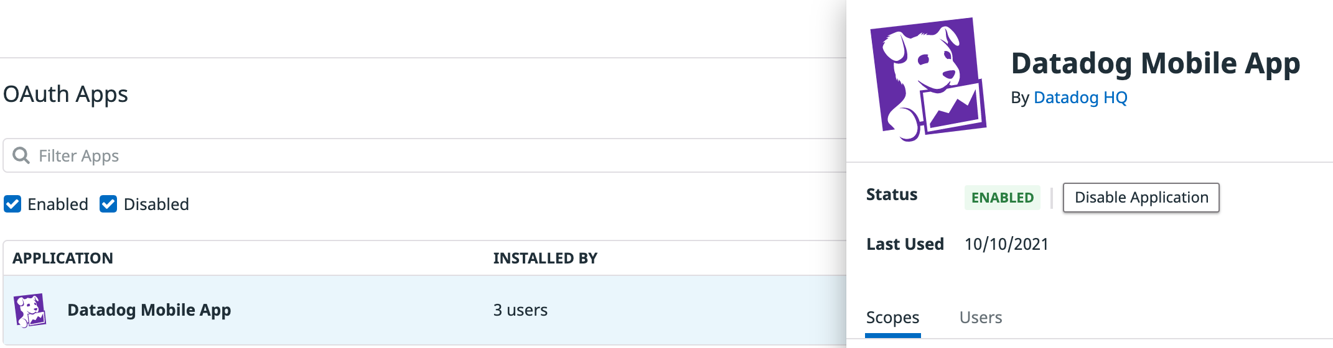Image resolution: width=1333 pixels, height=348 pixels.
Task: Click the Datadog Mobile App panel title
Action: coord(1156,63)
